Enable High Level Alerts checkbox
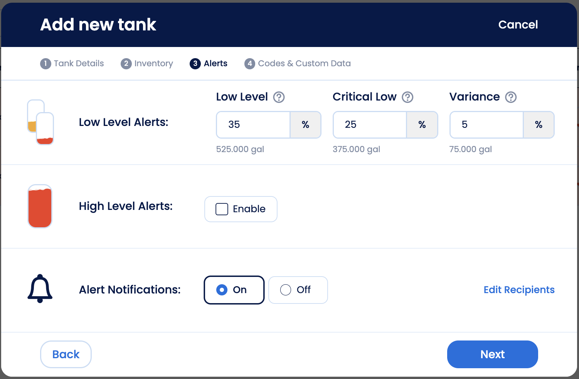 point(222,209)
